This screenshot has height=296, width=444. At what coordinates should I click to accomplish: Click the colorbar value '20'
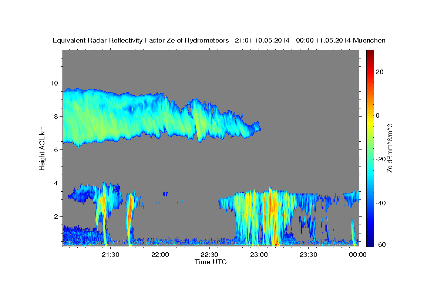(x=379, y=72)
